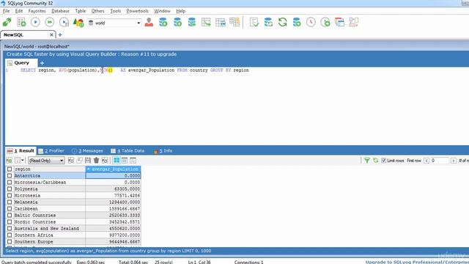Click the table with blue cell icon
469x264 pixels.
click(221, 22)
